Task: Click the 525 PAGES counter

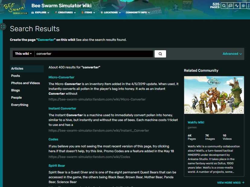Action: (x=215, y=5)
